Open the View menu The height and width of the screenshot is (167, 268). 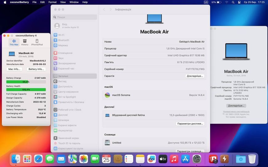[x=63, y=2]
